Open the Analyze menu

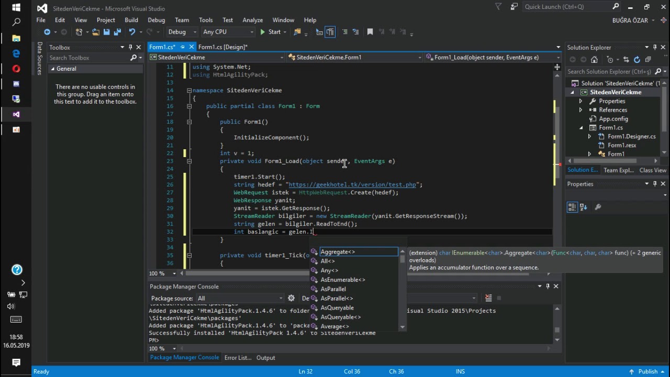(252, 20)
